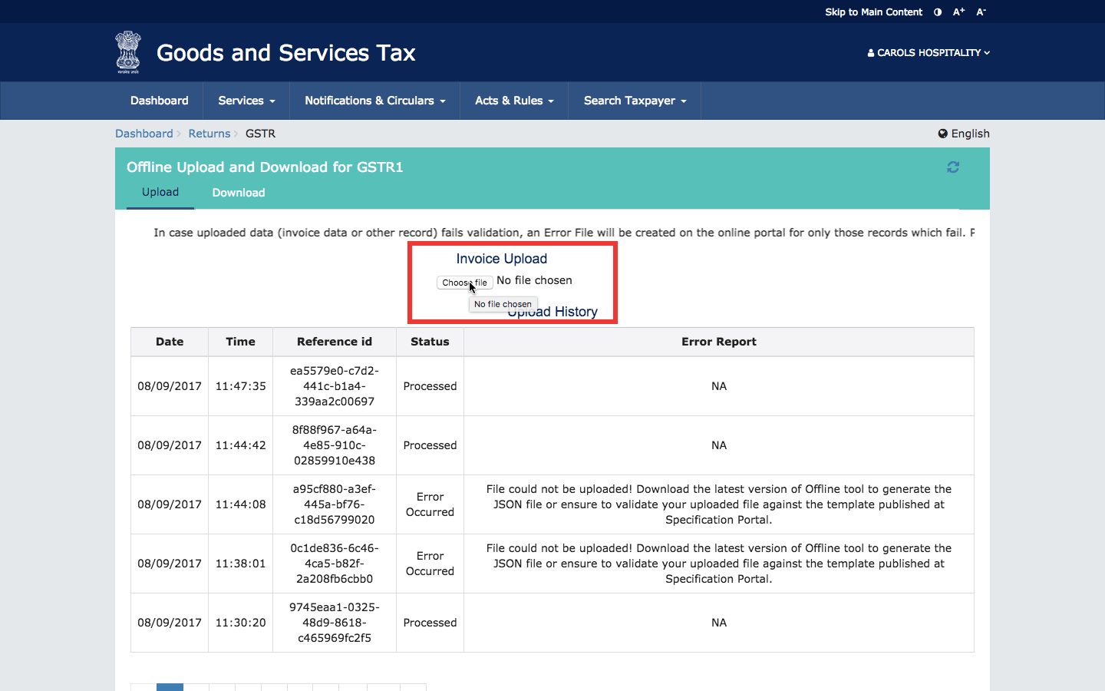This screenshot has height=691, width=1105.
Task: Click the person icon before CAROLS HOSPITALITY
Action: pyautogui.click(x=869, y=52)
